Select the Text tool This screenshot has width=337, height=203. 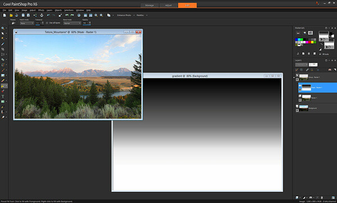[x=3, y=96]
